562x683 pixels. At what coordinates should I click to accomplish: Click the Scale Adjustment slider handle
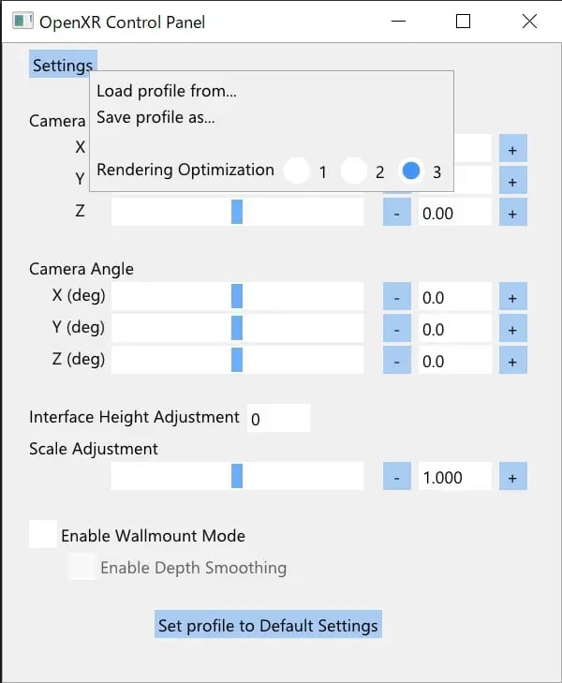coord(237,477)
